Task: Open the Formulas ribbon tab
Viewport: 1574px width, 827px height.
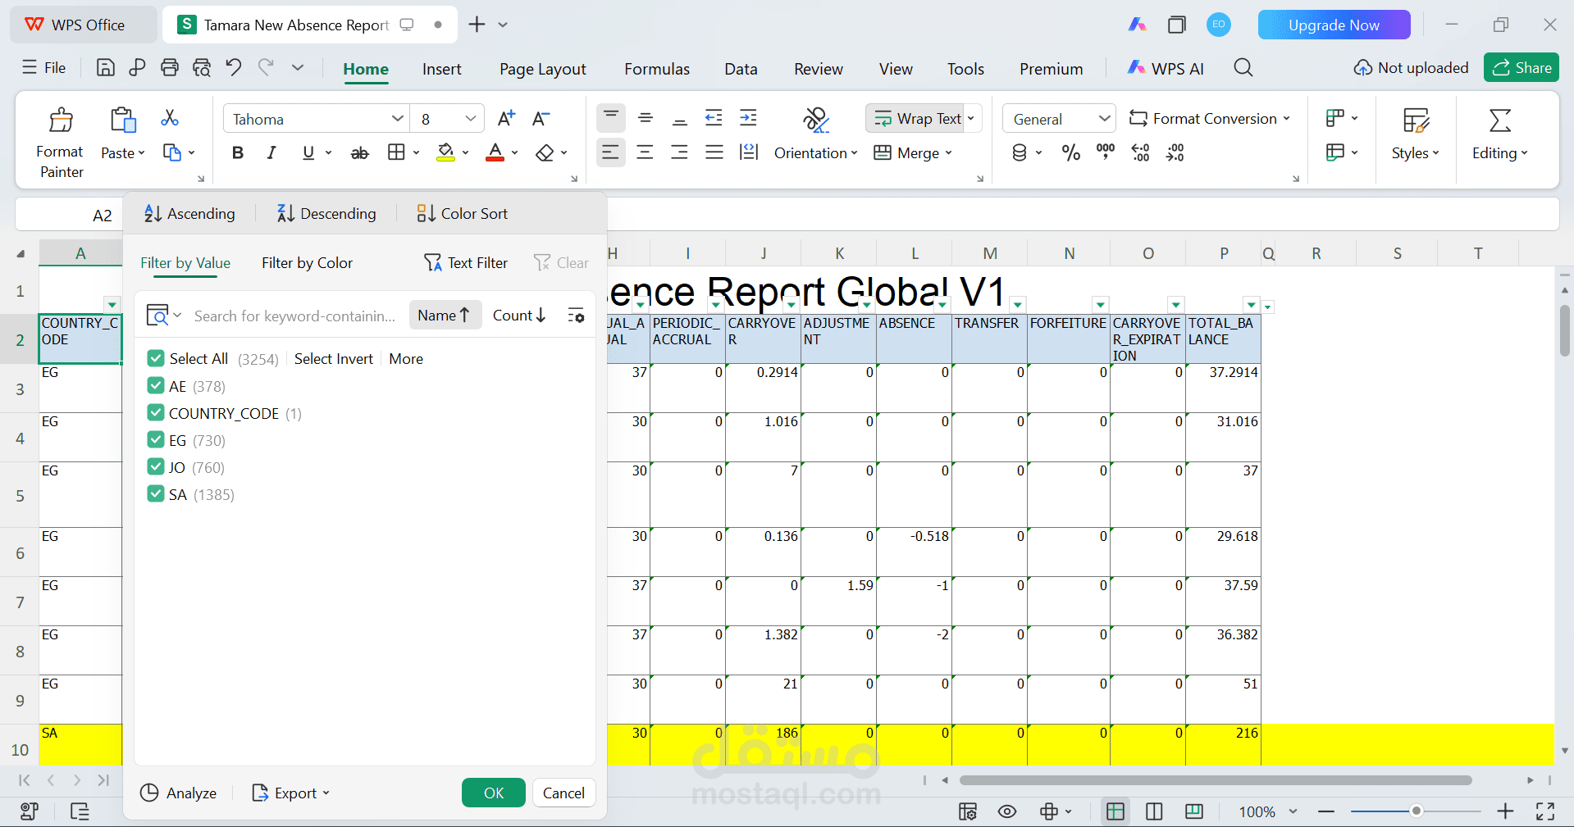Action: tap(657, 69)
